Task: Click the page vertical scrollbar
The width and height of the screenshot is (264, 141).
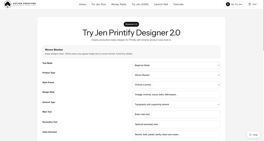Action: [x=263, y=25]
